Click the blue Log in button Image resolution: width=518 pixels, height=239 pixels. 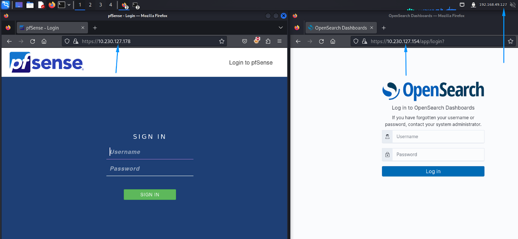click(x=433, y=171)
